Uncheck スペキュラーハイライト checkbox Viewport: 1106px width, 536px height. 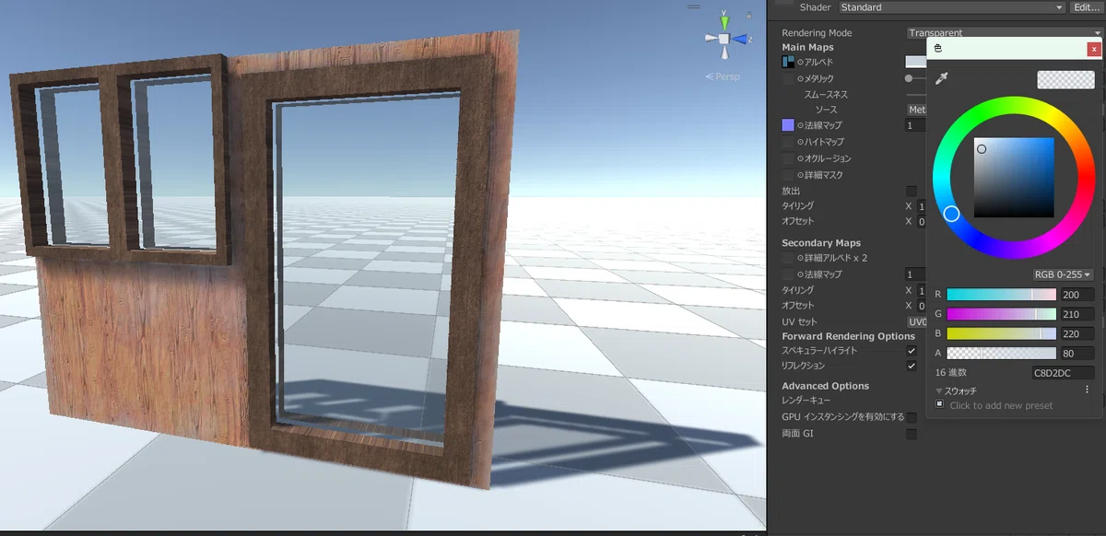tap(912, 351)
